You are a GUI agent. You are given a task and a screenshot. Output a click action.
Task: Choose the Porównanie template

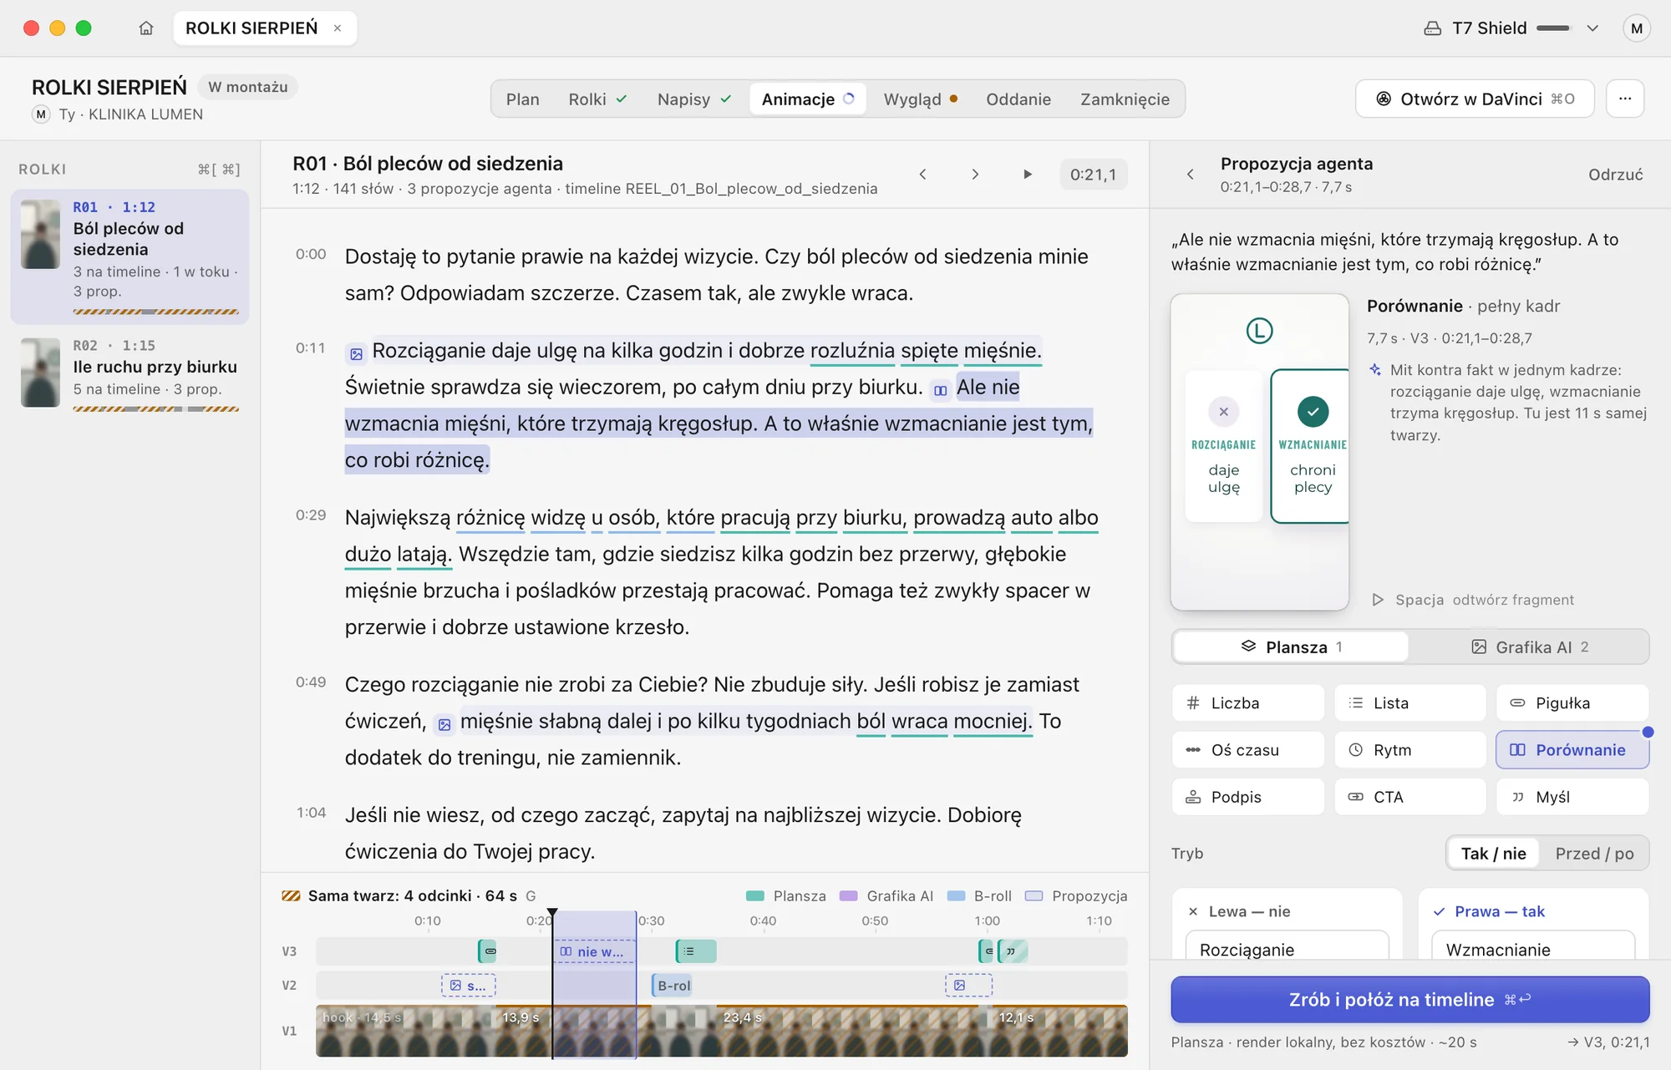click(1572, 750)
